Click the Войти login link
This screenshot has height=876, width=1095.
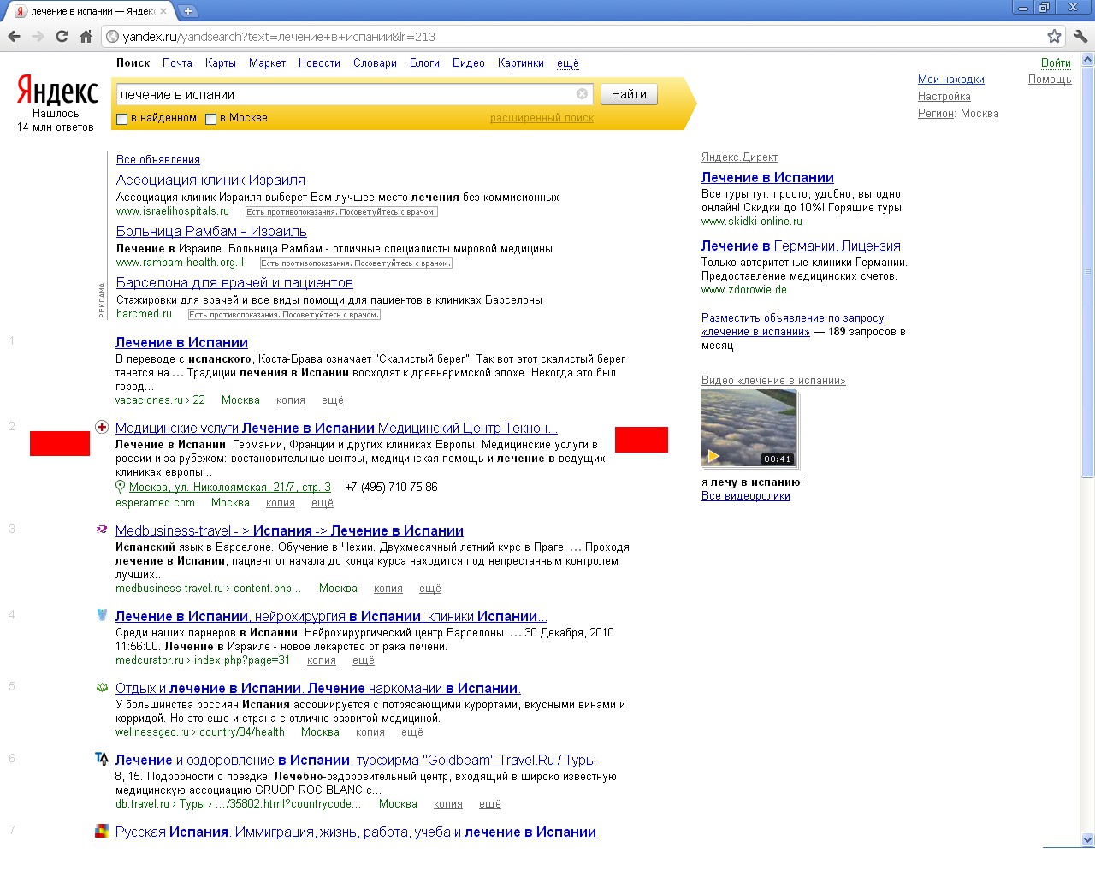(1056, 62)
